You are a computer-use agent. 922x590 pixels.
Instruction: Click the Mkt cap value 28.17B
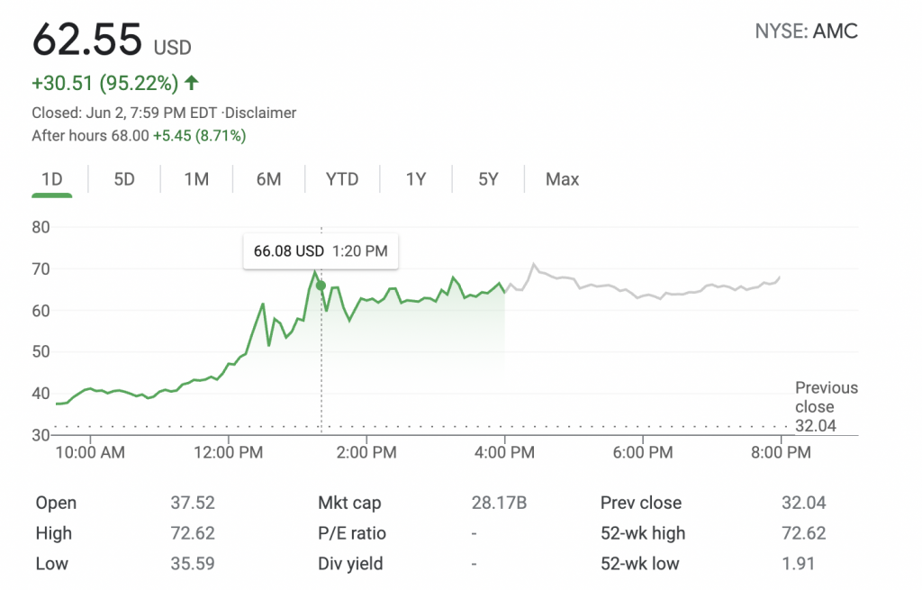point(499,503)
